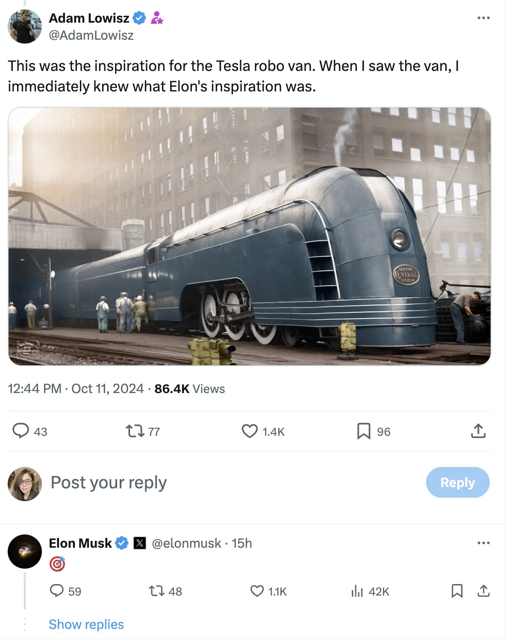This screenshot has height=640, width=506.
Task: Like Elon Musk's reply with 1.1K likes
Action: (x=257, y=591)
